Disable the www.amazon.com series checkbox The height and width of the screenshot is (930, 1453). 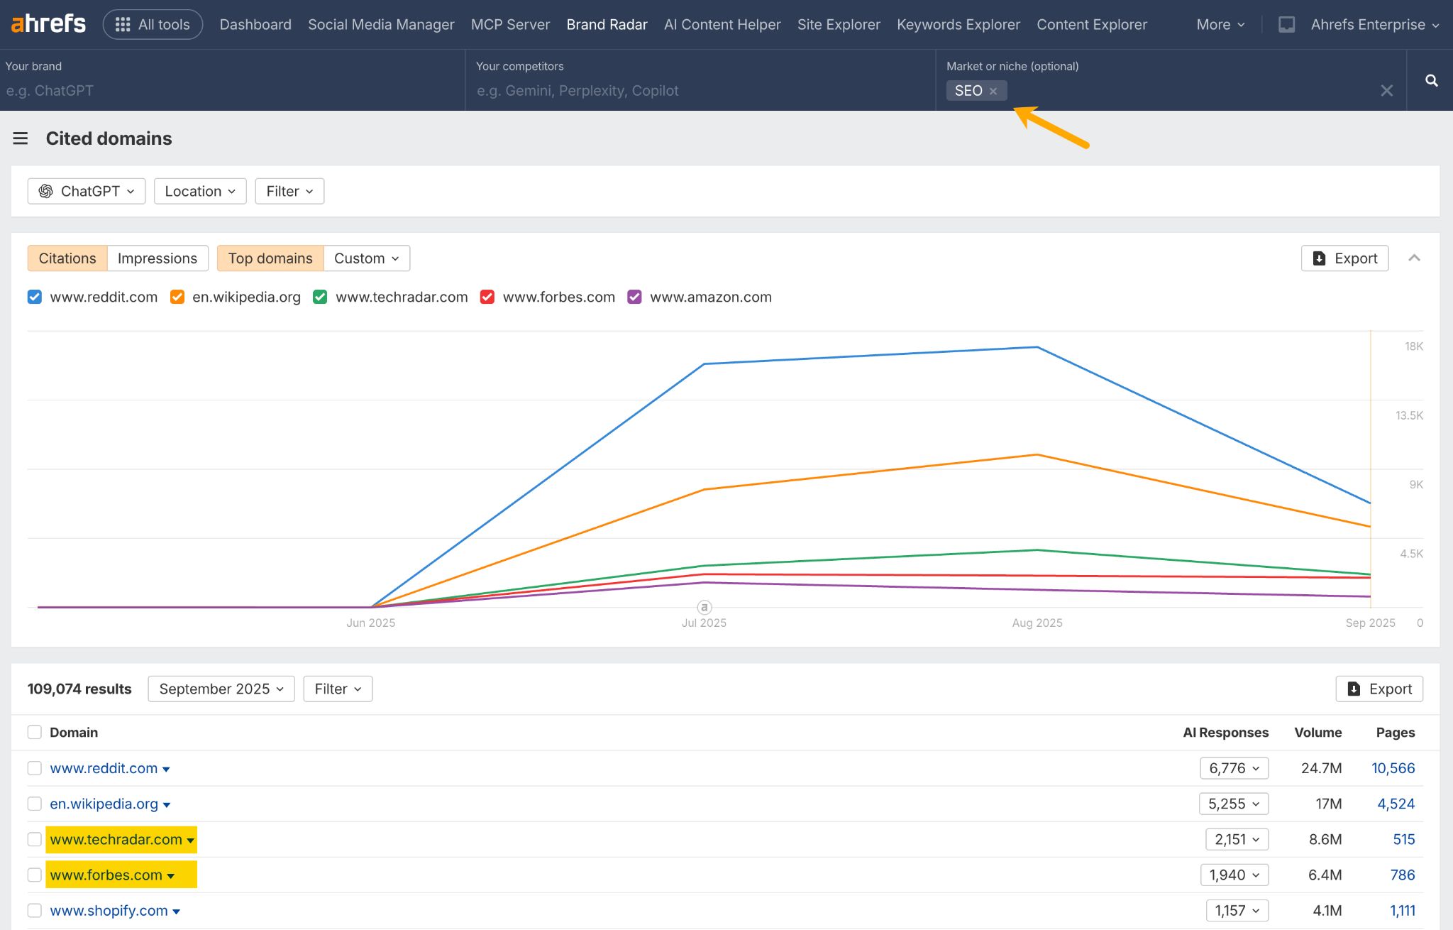click(634, 297)
